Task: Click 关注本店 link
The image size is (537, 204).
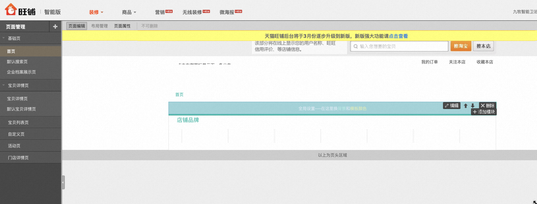Action: click(457, 62)
